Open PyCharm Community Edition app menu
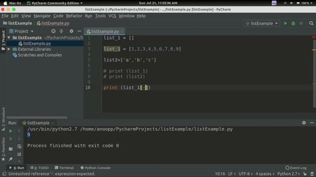 (55, 3)
